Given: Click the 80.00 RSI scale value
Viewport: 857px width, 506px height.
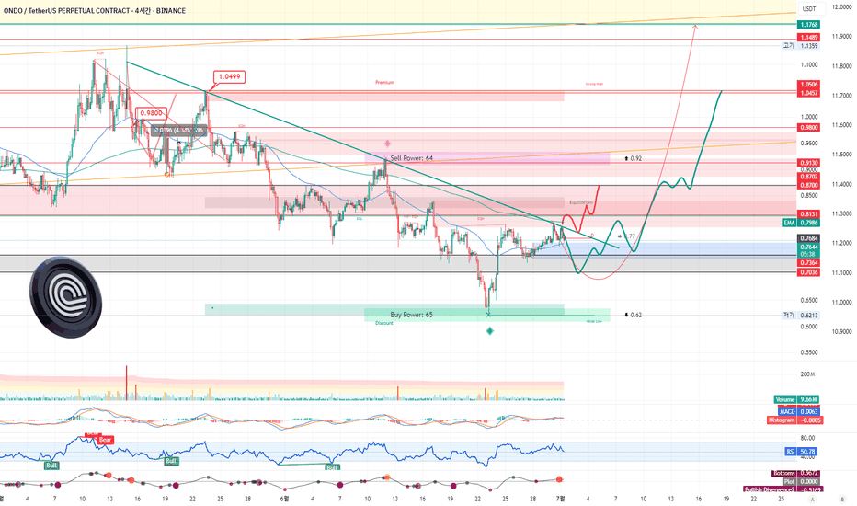Looking at the screenshot, I should pos(808,438).
